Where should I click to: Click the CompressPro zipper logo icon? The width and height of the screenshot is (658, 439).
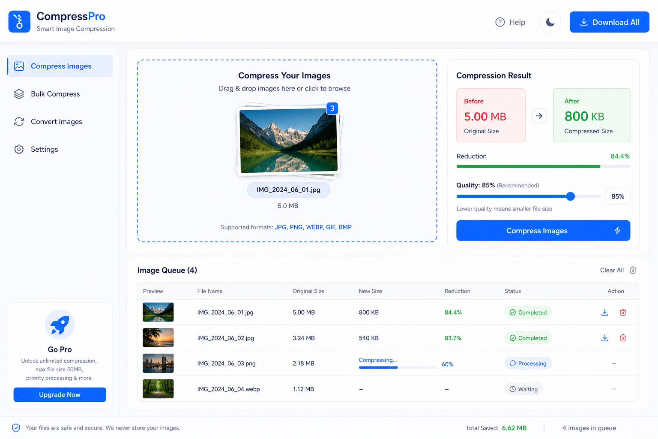pyautogui.click(x=19, y=21)
